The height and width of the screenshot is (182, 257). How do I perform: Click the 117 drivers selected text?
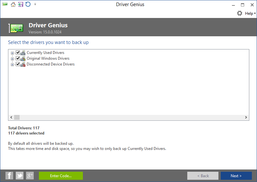26,133
